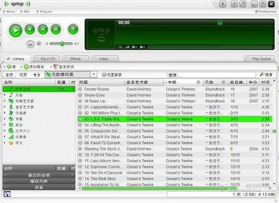Select the highlighted track 03. L.S.D. Partie-Rol
This screenshot has height=203, width=279.
pyautogui.click(x=175, y=119)
